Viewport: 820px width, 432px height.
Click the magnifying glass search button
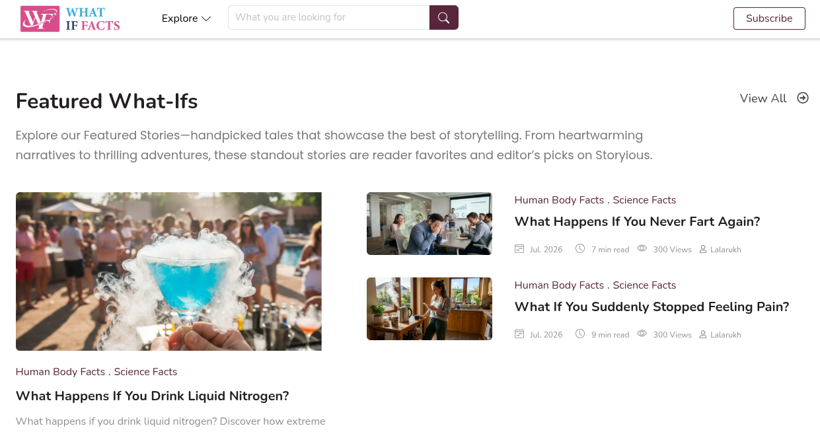click(x=444, y=18)
